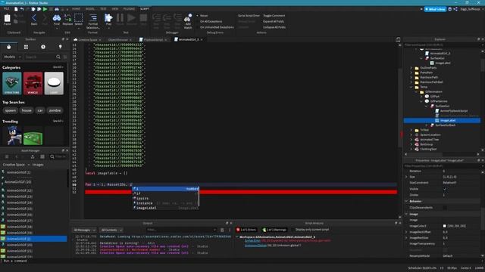Viewport: 485px width, 272px height.
Task: Click the Asset Manager hamburger menu icon
Action: 7,156
